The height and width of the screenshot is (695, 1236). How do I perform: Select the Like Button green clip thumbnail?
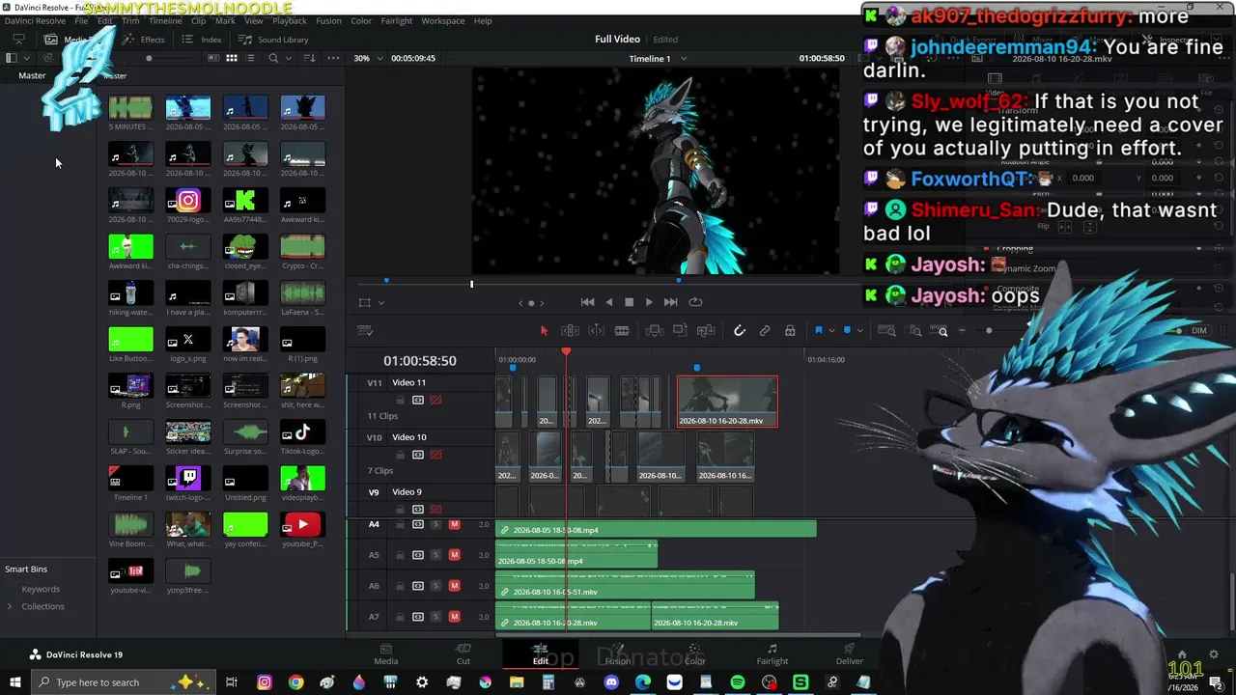(130, 339)
